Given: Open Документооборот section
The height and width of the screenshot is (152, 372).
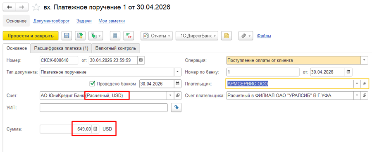Looking at the screenshot, I should click(x=52, y=21).
